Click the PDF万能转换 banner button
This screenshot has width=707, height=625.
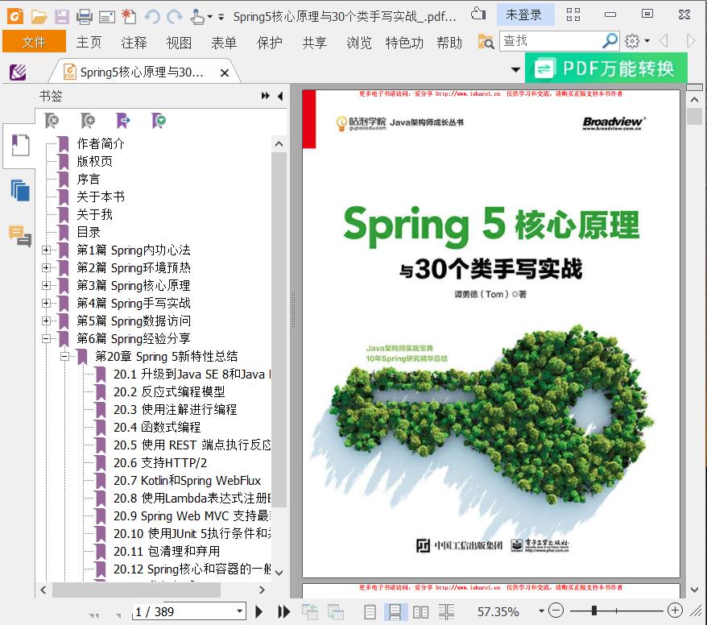[606, 68]
